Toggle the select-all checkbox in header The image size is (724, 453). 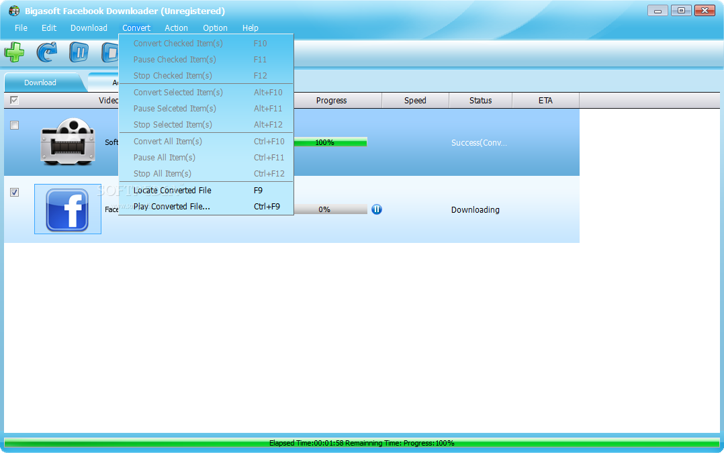pyautogui.click(x=14, y=100)
